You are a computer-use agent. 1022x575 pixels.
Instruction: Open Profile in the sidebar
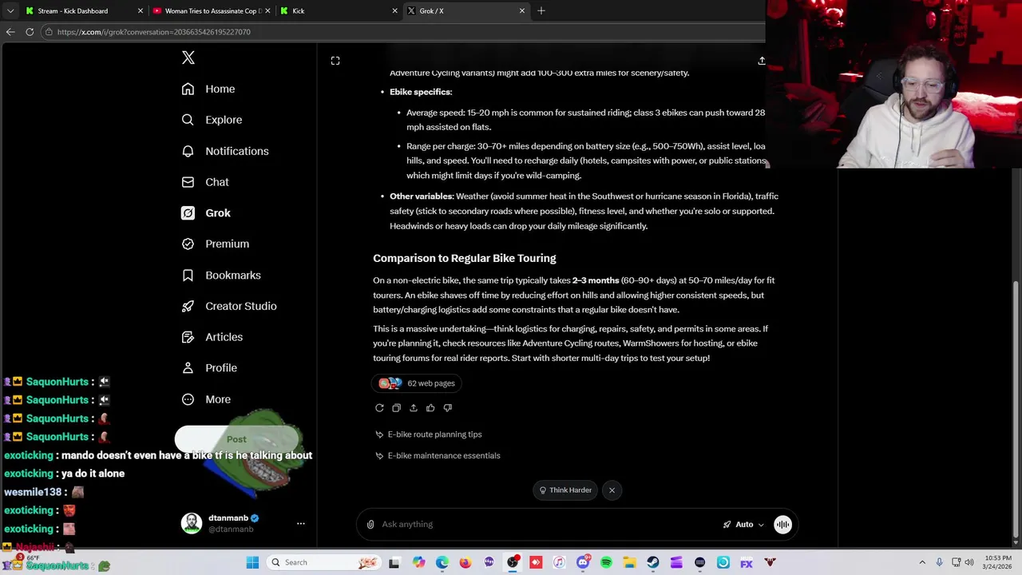(209, 368)
